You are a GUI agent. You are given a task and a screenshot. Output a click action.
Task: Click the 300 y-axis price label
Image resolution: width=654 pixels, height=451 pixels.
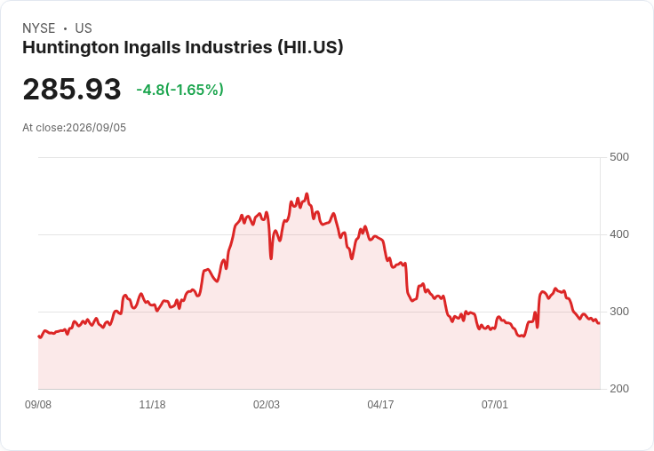coord(619,312)
